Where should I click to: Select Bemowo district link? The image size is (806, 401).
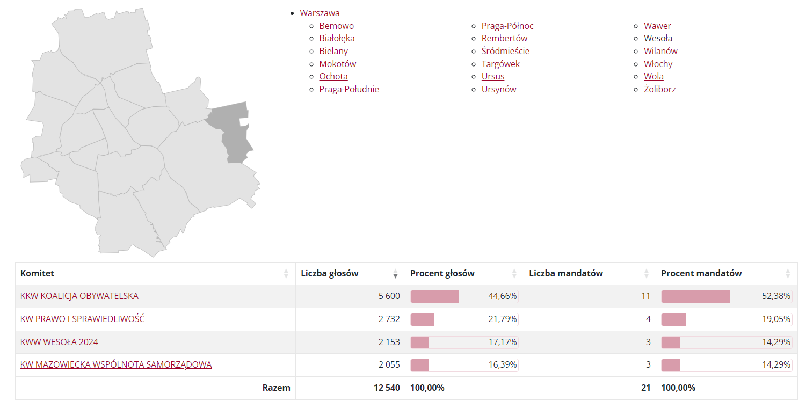tap(337, 26)
